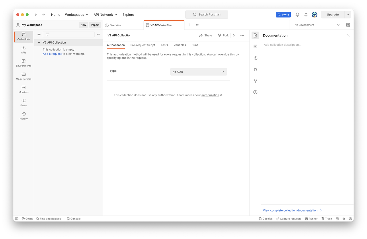Open the Comments icon in right sidebar
Screen dimensions: 367x239
pyautogui.click(x=255, y=47)
